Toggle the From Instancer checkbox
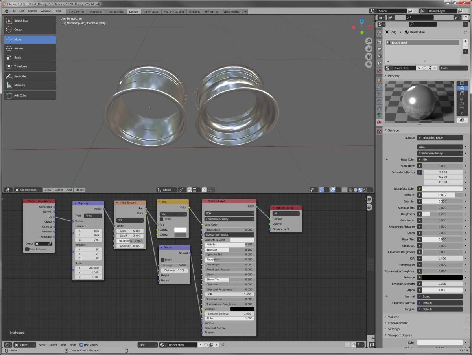This screenshot has width=472, height=355. coord(27,249)
